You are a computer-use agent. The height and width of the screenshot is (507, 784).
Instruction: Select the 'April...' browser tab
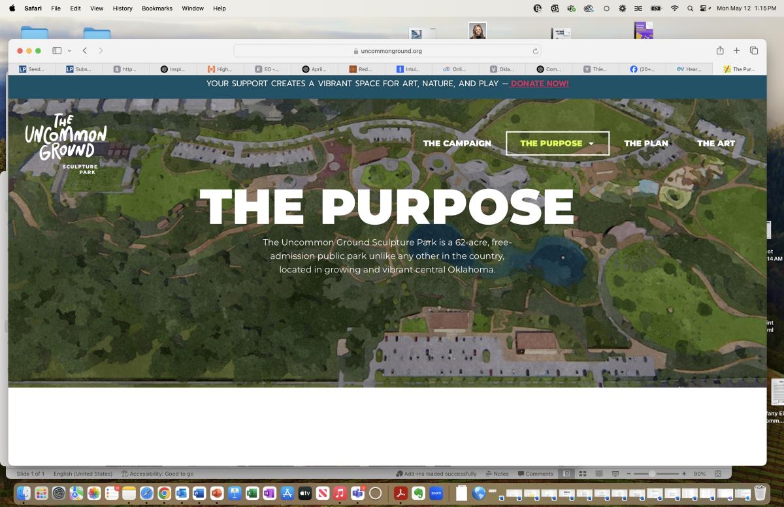314,69
